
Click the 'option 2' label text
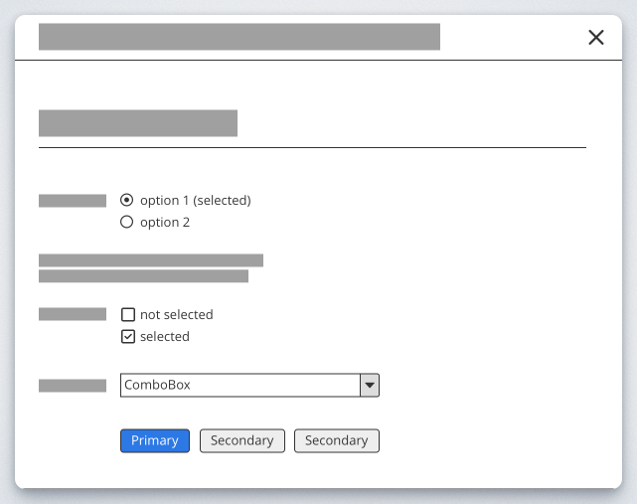(165, 223)
